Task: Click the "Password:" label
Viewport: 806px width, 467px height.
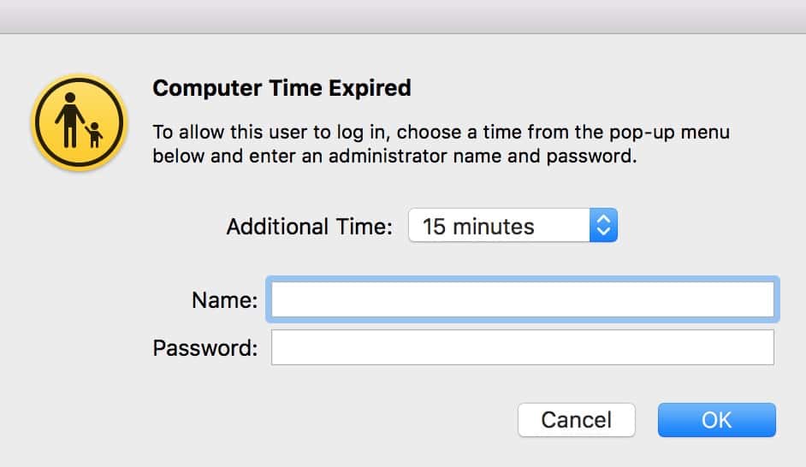Action: (x=205, y=348)
